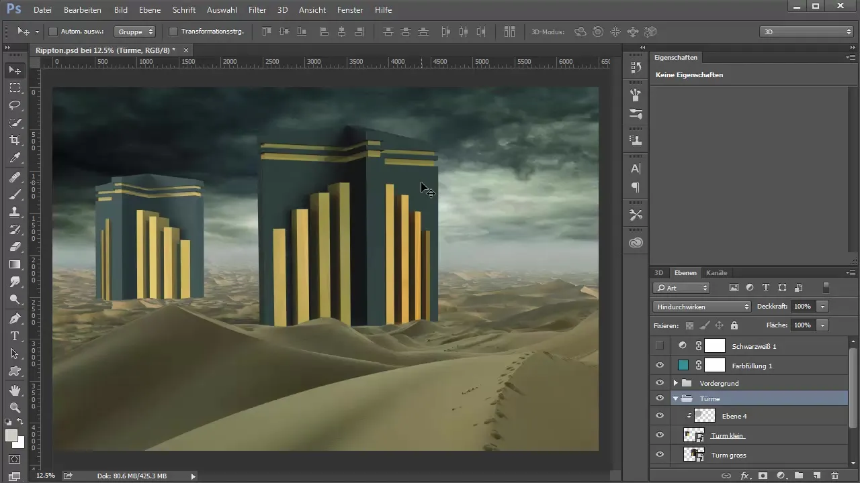Image resolution: width=860 pixels, height=483 pixels.
Task: Select the Clone Stamp tool
Action: point(14,212)
